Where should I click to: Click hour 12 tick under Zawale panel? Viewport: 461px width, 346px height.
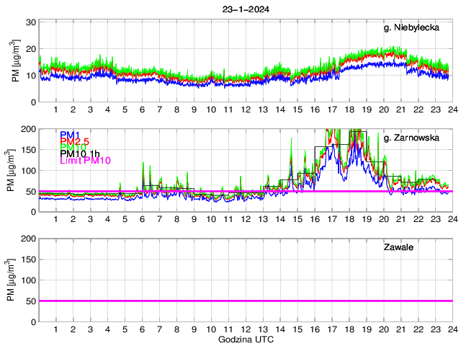tap(245, 329)
